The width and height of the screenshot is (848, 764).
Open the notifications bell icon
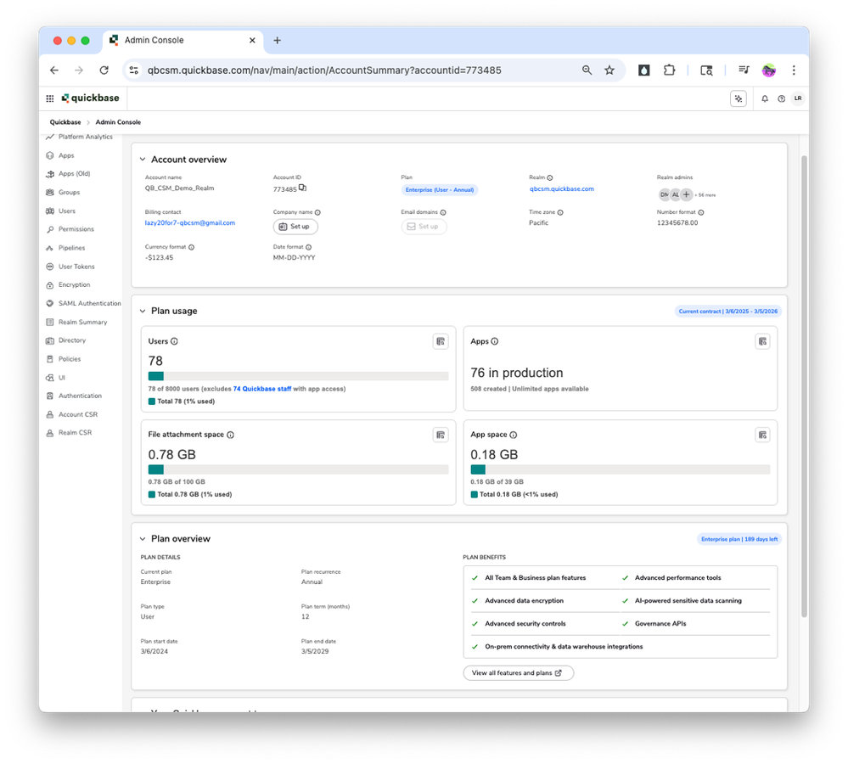coord(764,98)
